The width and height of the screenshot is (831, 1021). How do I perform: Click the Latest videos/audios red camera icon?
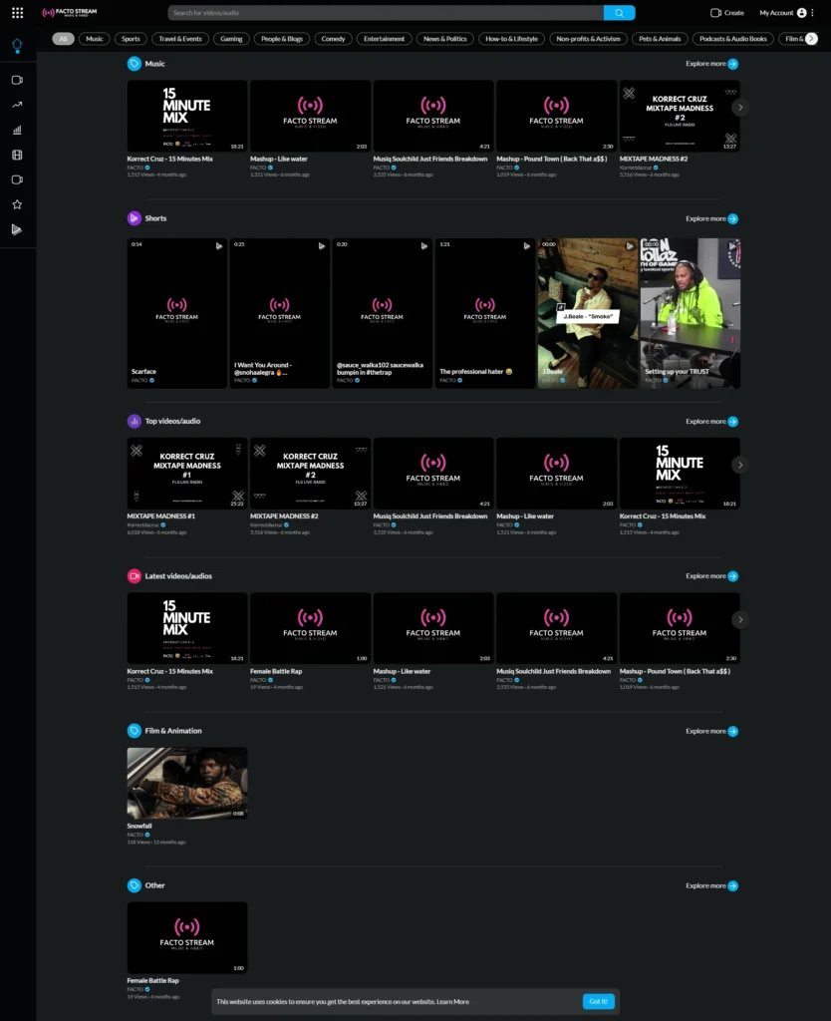tap(135, 576)
